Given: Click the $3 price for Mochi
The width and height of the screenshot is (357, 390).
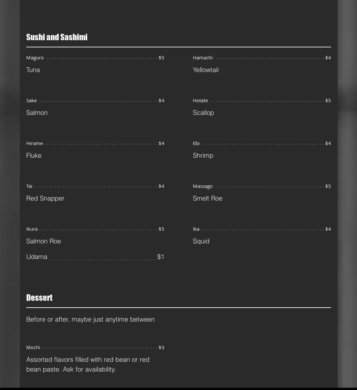Looking at the screenshot, I should click(161, 347).
